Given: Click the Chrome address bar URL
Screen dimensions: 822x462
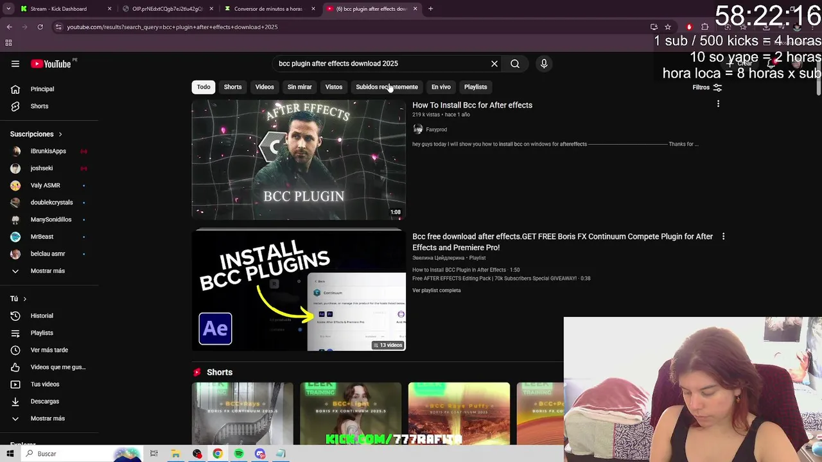Looking at the screenshot, I should [x=172, y=27].
